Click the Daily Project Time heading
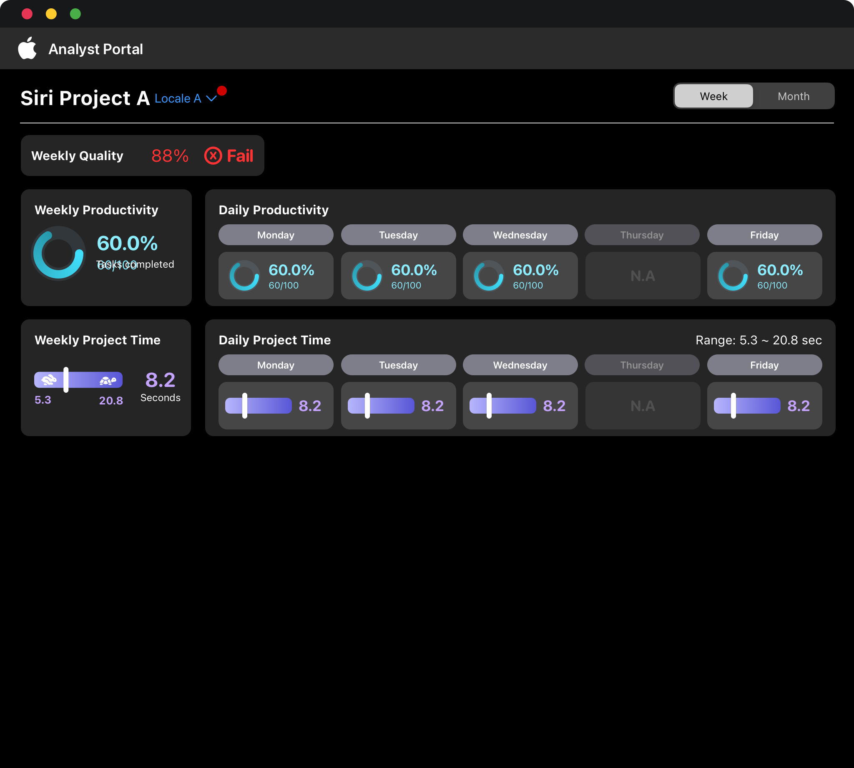Image resolution: width=854 pixels, height=768 pixels. [x=275, y=340]
